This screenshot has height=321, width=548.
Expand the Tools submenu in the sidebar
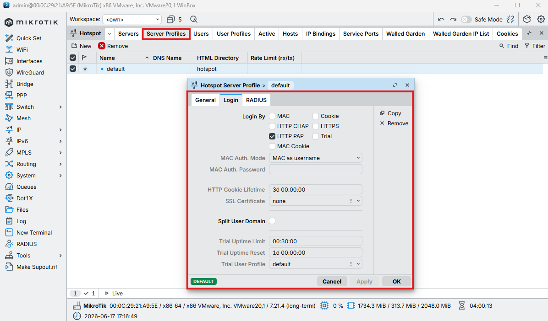[60, 256]
